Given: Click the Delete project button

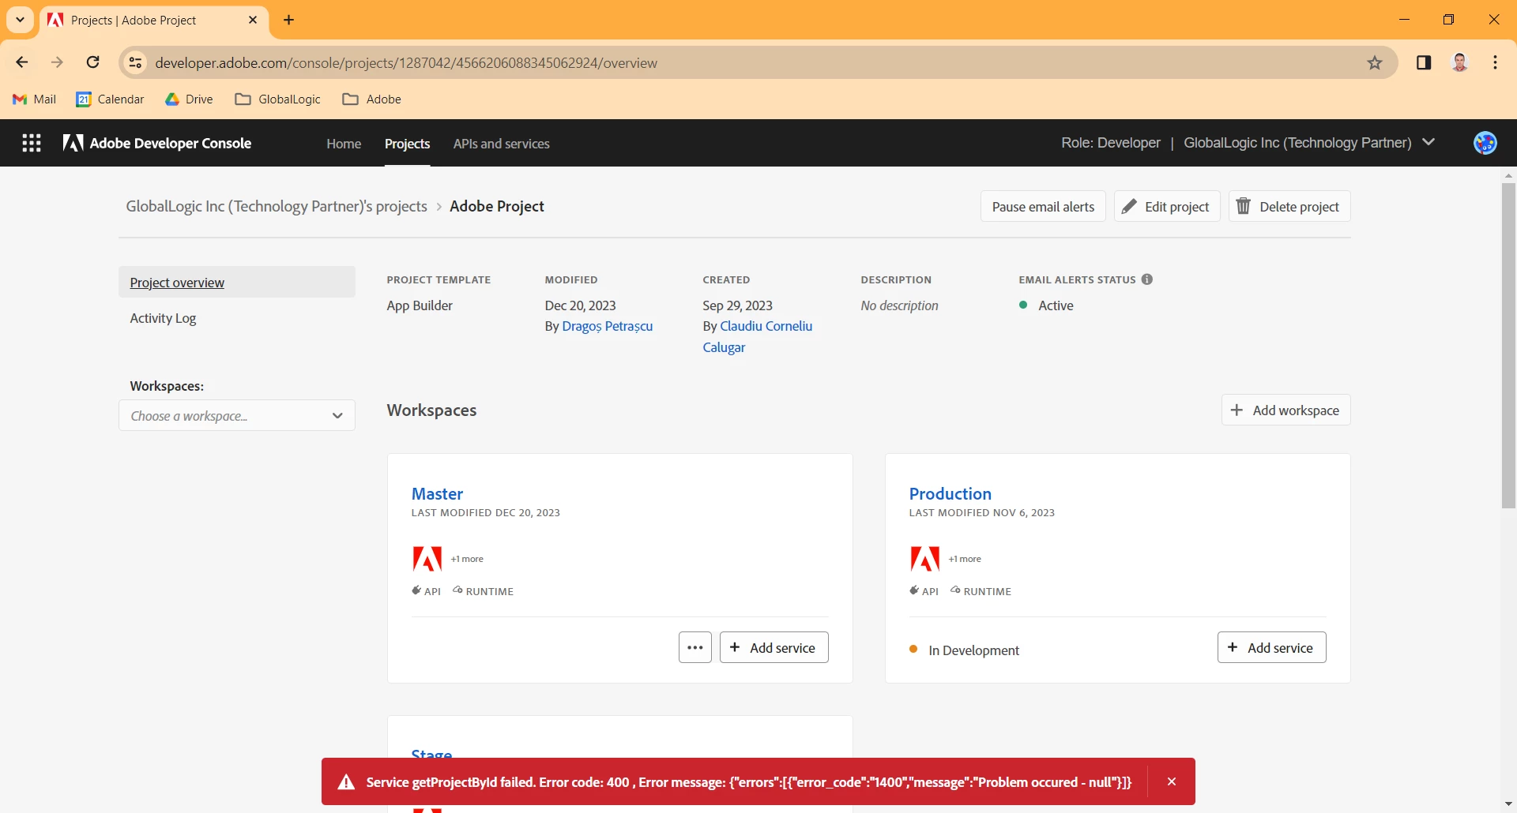Looking at the screenshot, I should [x=1289, y=206].
